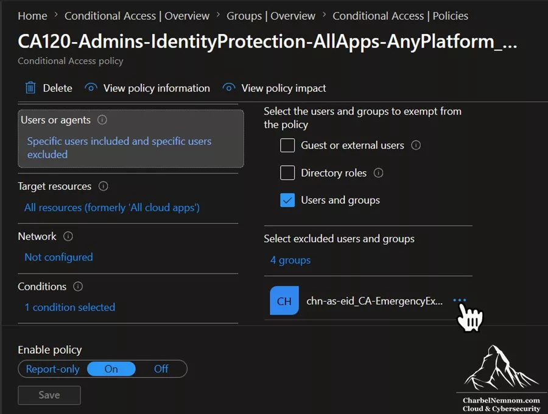The height and width of the screenshot is (414, 548).
Task: Click the View policy information eye icon
Action: click(91, 88)
